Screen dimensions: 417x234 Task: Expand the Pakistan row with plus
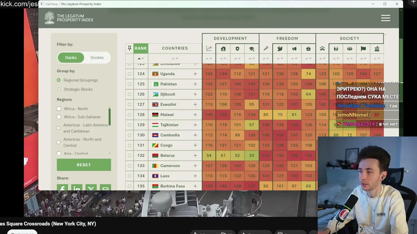195,84
